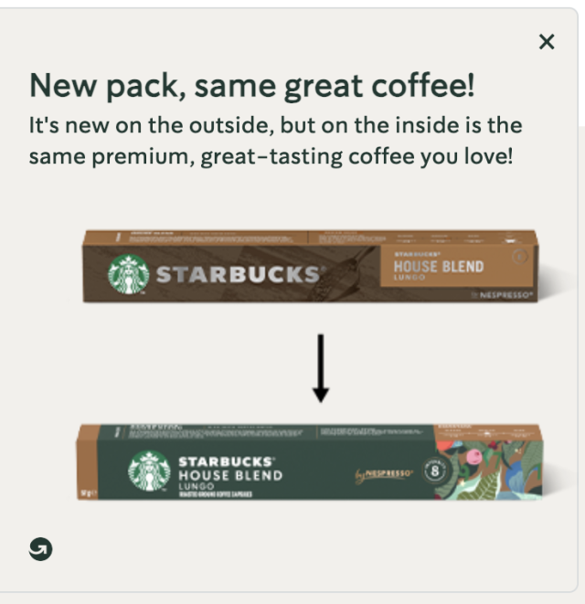This screenshot has width=585, height=604.
Task: Click the black downward arrow between packs
Action: coord(321,368)
